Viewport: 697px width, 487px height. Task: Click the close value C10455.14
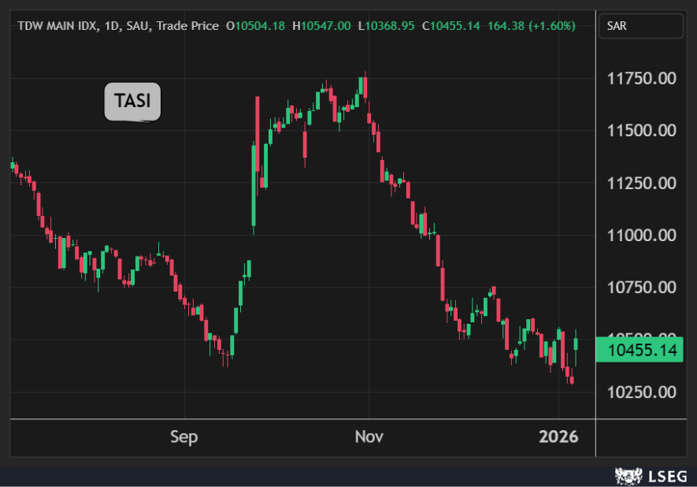click(x=450, y=26)
